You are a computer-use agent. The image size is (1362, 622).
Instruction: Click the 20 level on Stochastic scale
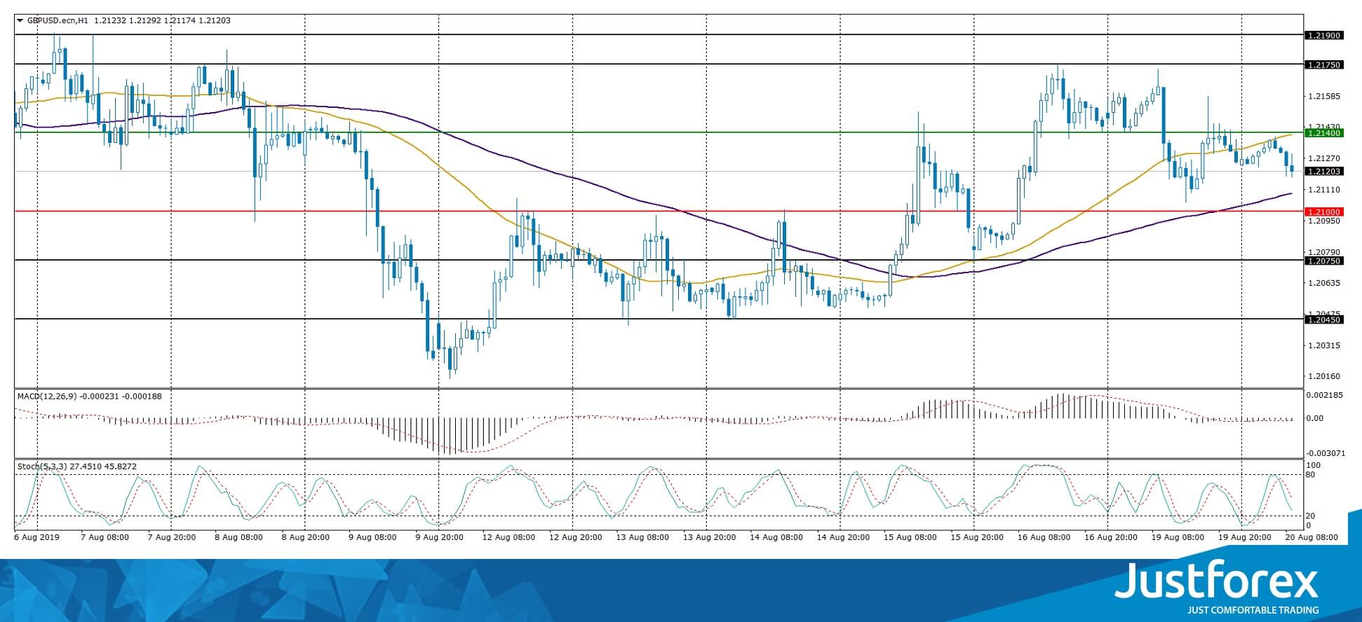1310,516
